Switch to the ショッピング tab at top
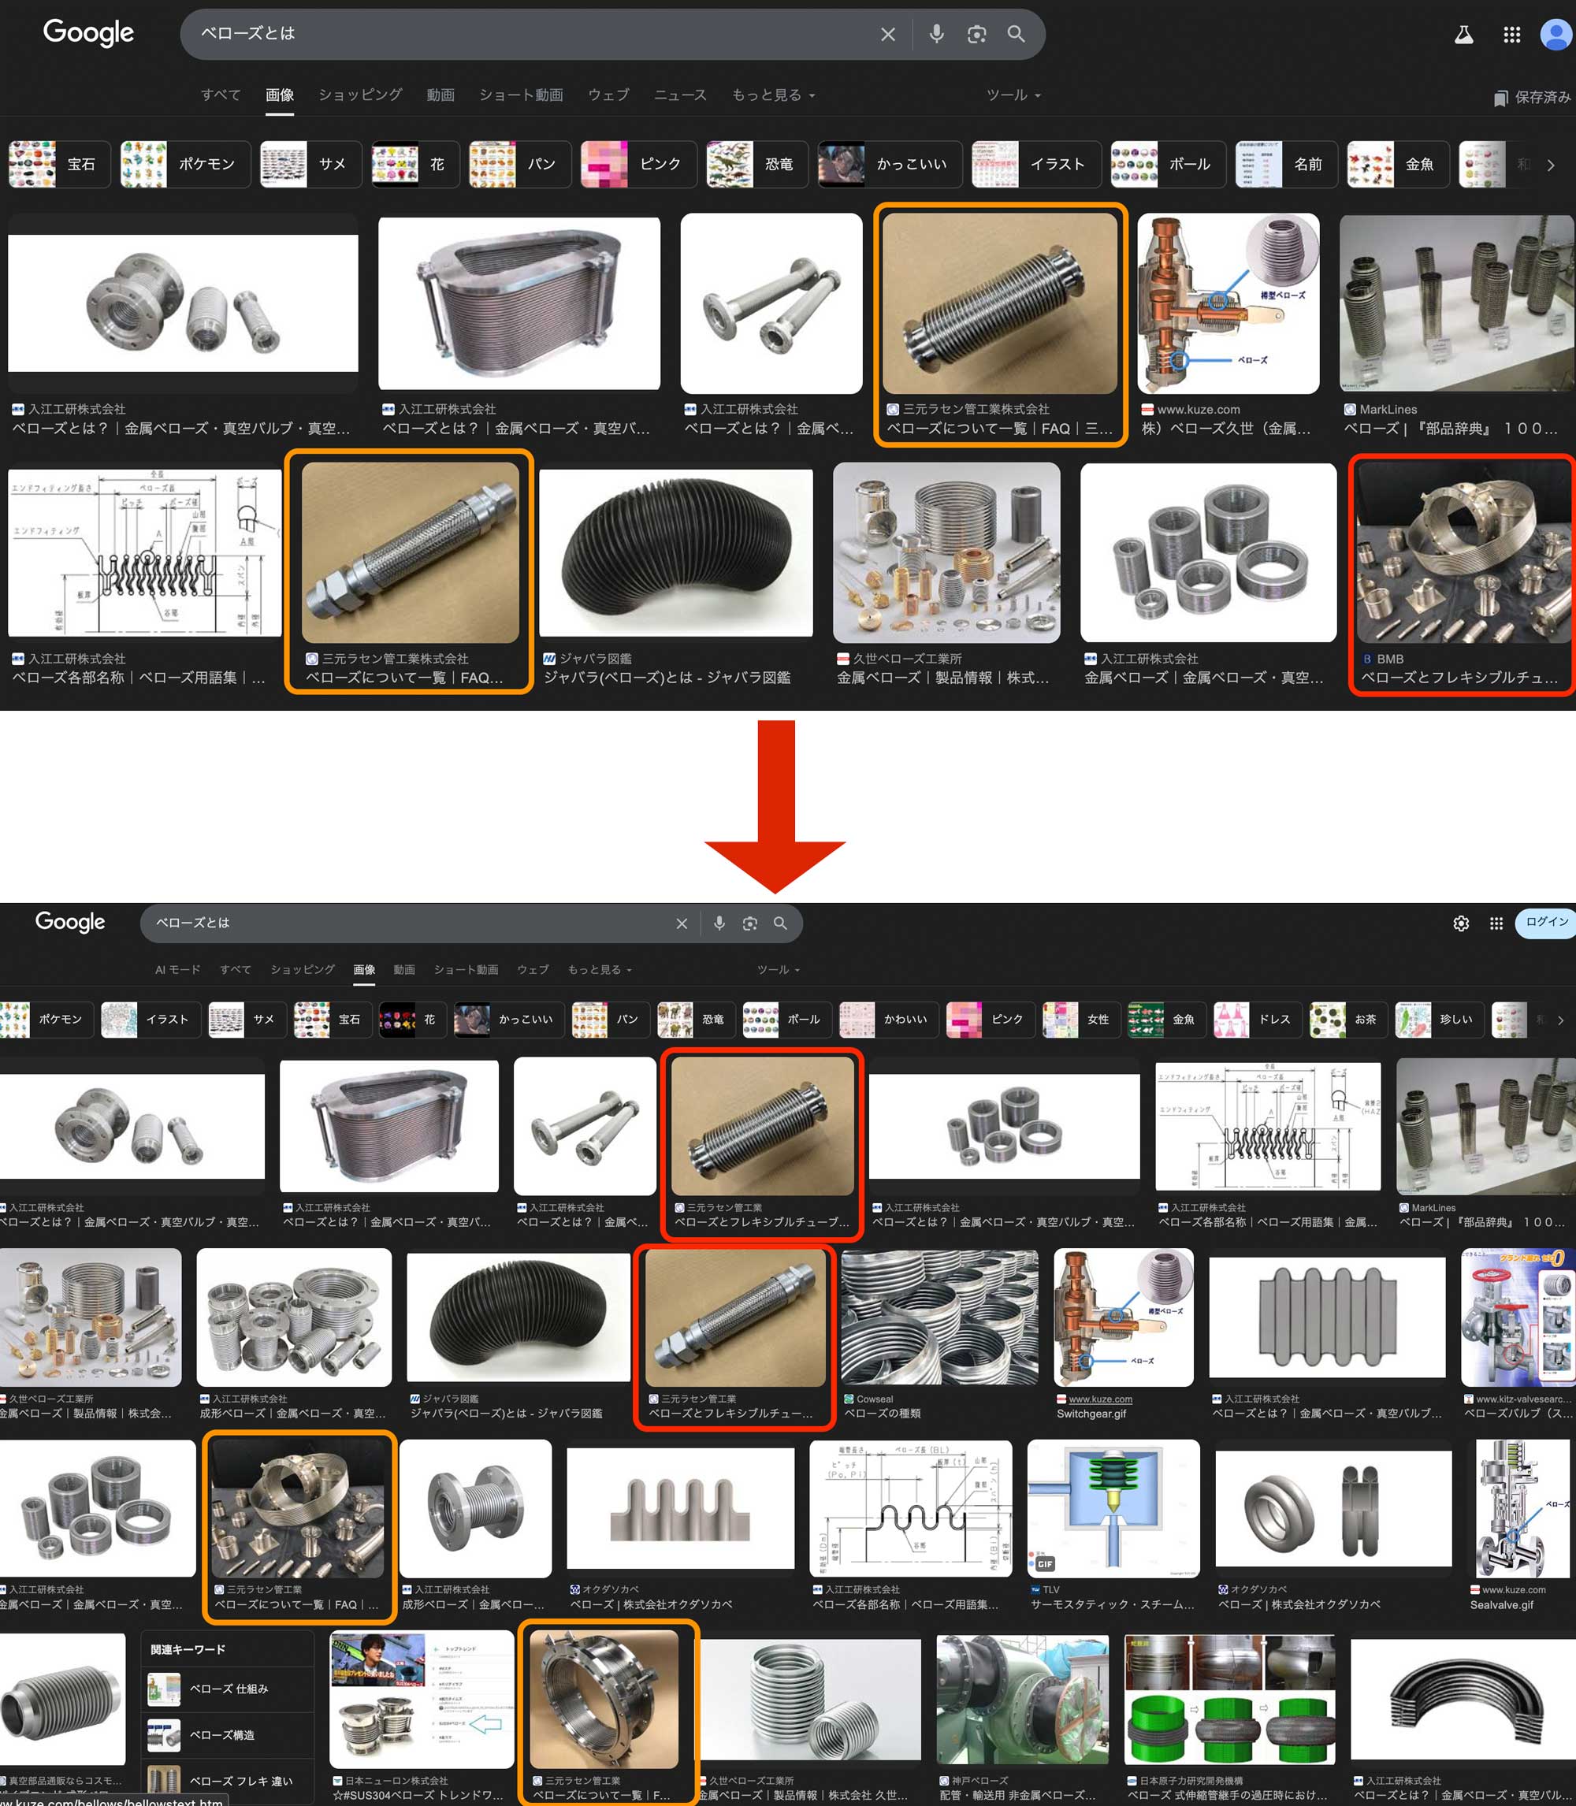 click(359, 95)
